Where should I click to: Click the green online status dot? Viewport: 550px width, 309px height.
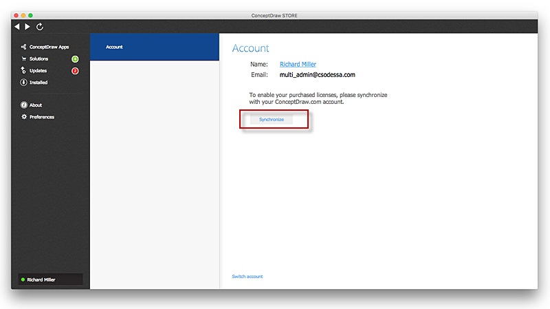23,280
